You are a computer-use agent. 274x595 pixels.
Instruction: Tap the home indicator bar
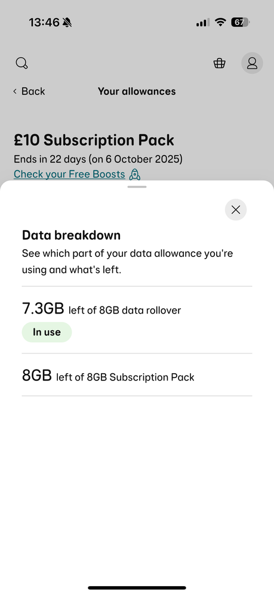coord(137,588)
